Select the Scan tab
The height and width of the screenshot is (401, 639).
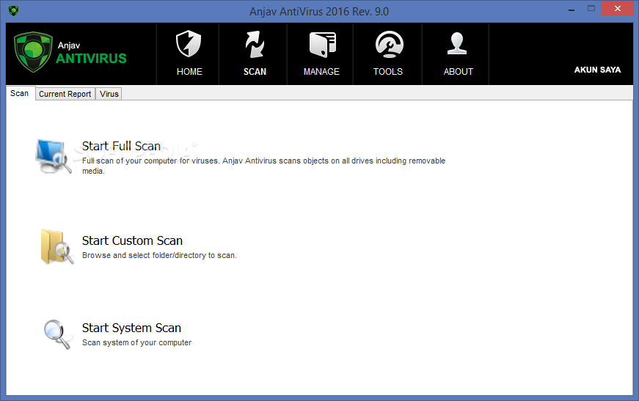[x=20, y=93]
